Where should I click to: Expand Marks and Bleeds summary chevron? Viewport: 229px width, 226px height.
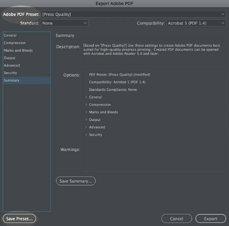click(86, 112)
